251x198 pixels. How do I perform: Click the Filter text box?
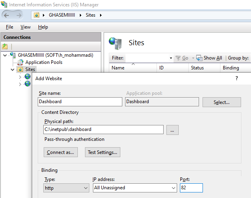coord(147,58)
